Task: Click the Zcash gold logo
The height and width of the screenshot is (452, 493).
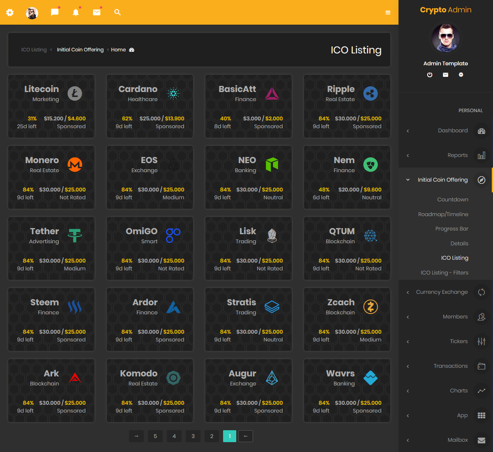Action: [371, 307]
